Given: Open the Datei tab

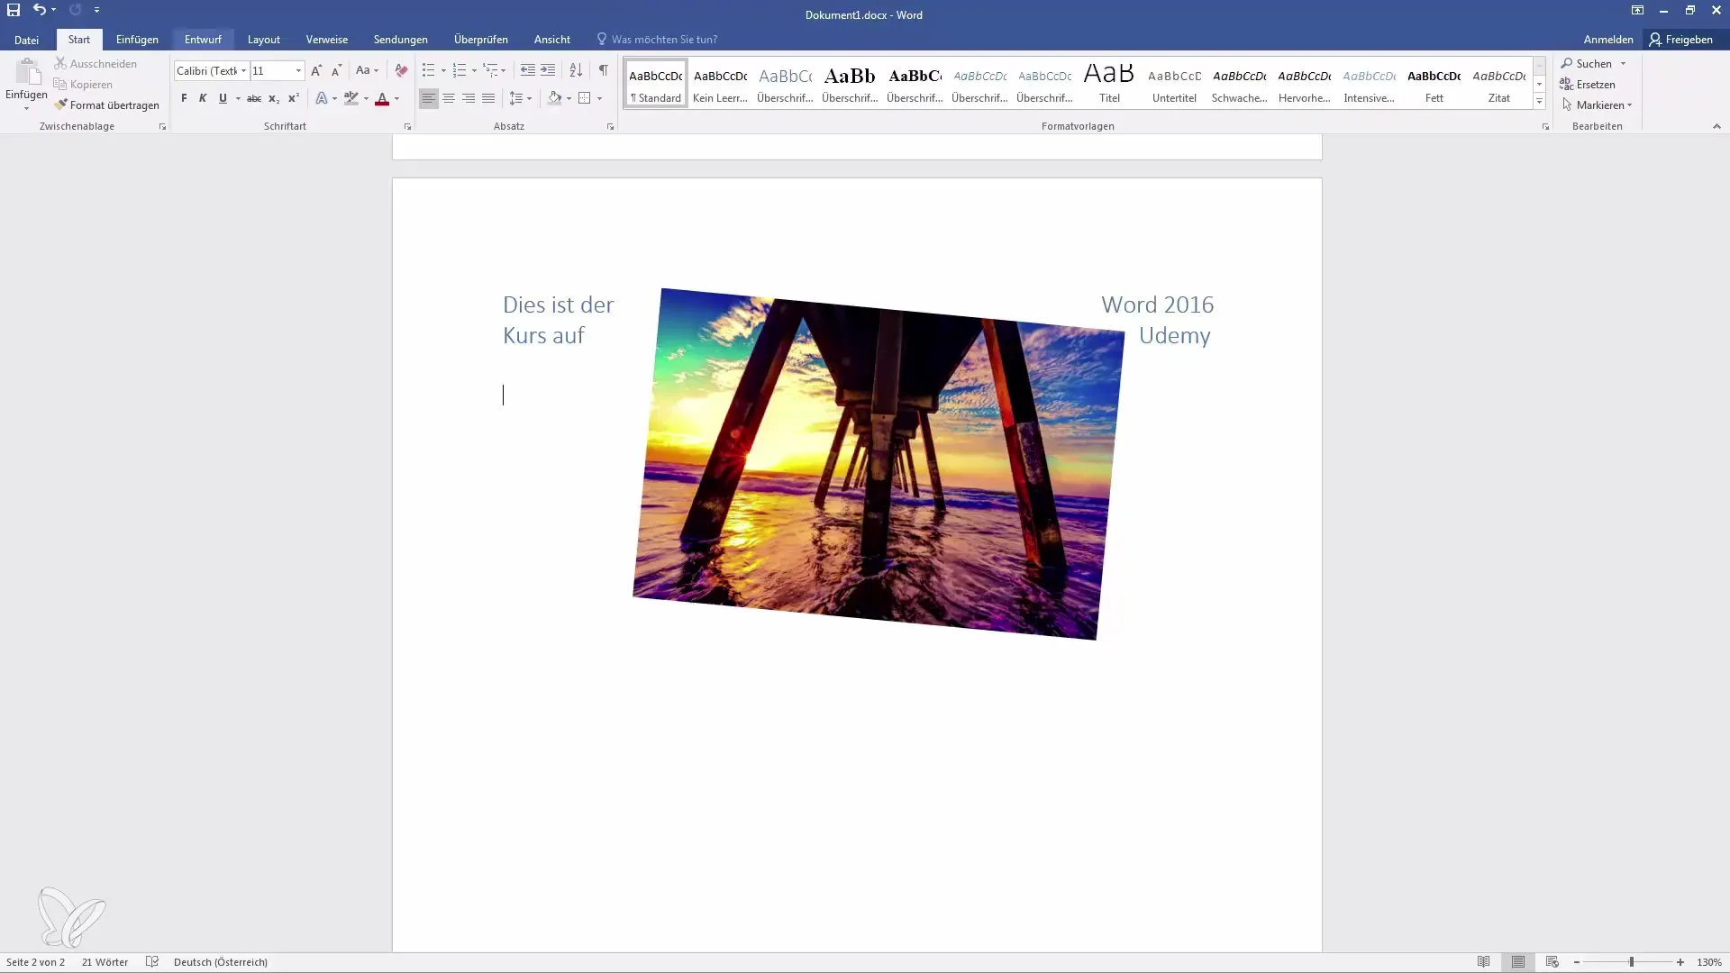Looking at the screenshot, I should tap(26, 40).
